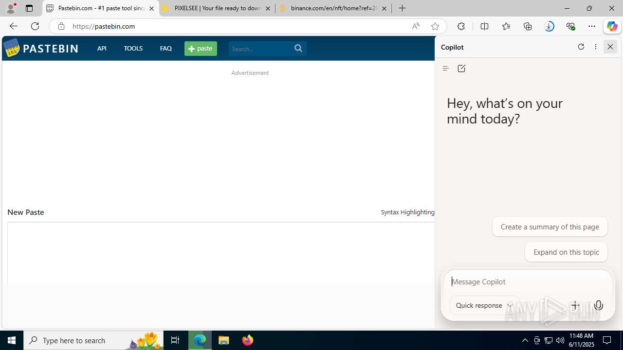This screenshot has height=350, width=623.
Task: Open Read aloud in address bar
Action: (x=416, y=26)
